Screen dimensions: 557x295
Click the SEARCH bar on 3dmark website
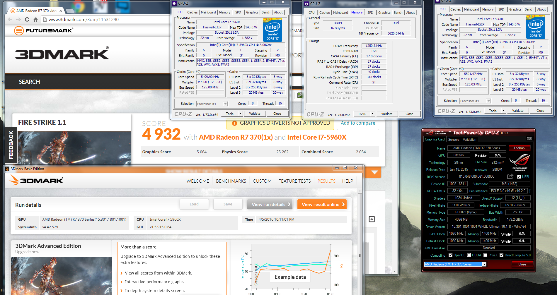(88, 82)
